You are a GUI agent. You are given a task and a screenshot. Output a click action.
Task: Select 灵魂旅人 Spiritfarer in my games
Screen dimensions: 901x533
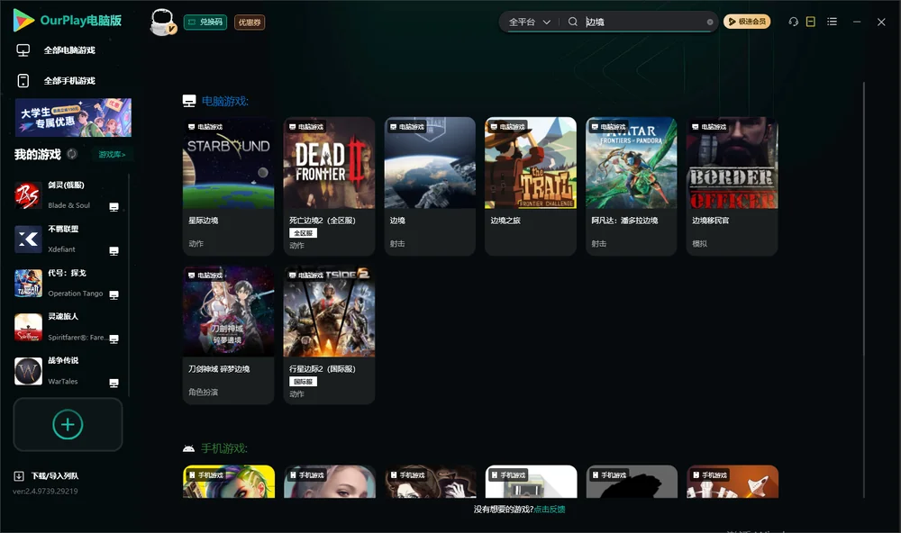pyautogui.click(x=68, y=327)
